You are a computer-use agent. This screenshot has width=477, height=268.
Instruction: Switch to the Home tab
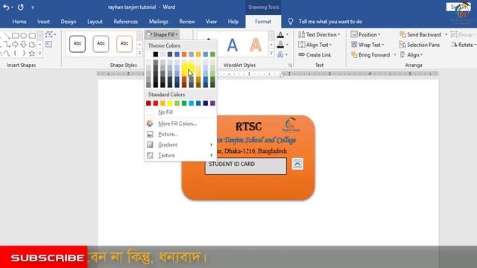(19, 22)
